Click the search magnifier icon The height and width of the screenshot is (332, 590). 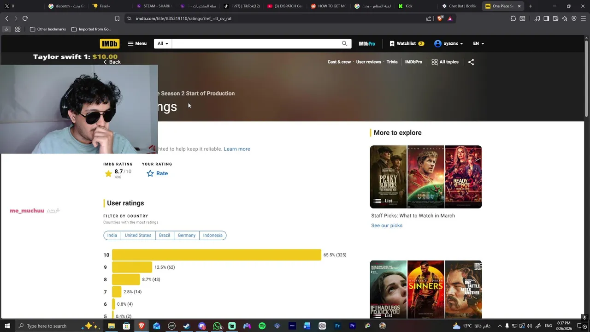344,43
